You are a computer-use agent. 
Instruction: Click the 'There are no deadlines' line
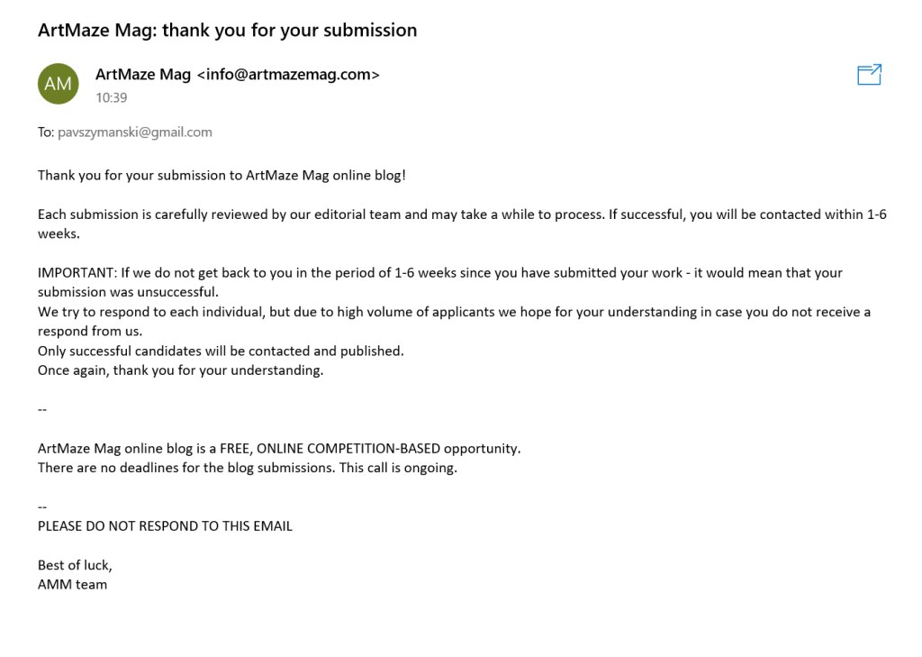click(x=247, y=468)
